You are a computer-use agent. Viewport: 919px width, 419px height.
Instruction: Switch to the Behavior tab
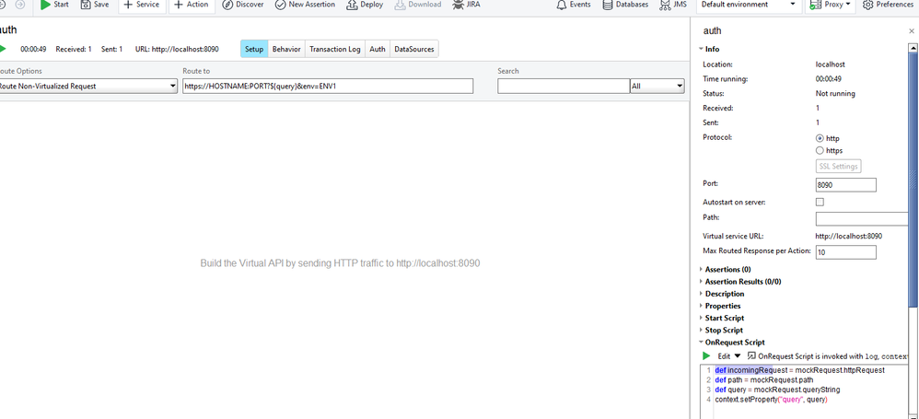[286, 49]
